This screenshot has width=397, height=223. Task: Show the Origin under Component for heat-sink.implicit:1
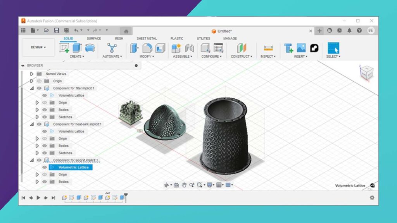(x=45, y=138)
